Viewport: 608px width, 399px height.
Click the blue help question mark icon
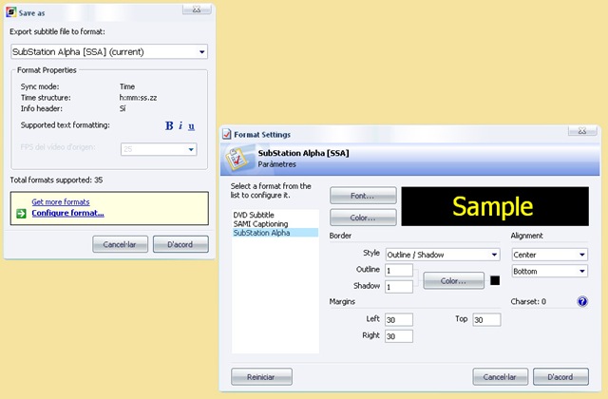(582, 301)
